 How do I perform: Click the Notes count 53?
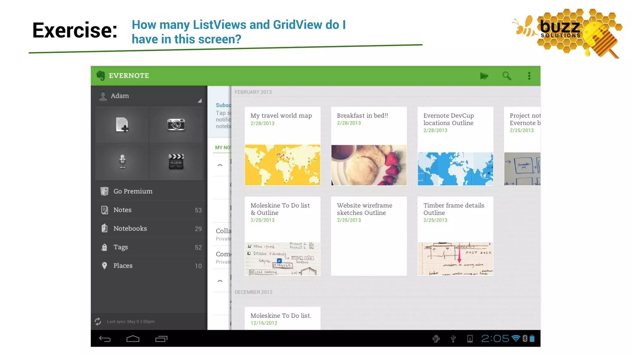(198, 210)
